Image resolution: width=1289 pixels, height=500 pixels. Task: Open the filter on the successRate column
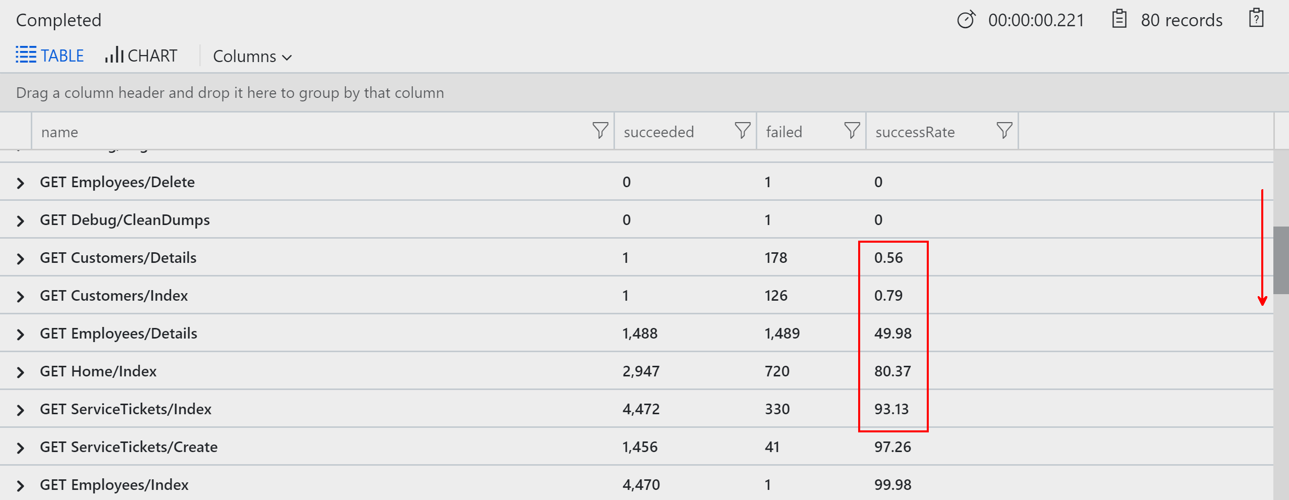click(1003, 131)
